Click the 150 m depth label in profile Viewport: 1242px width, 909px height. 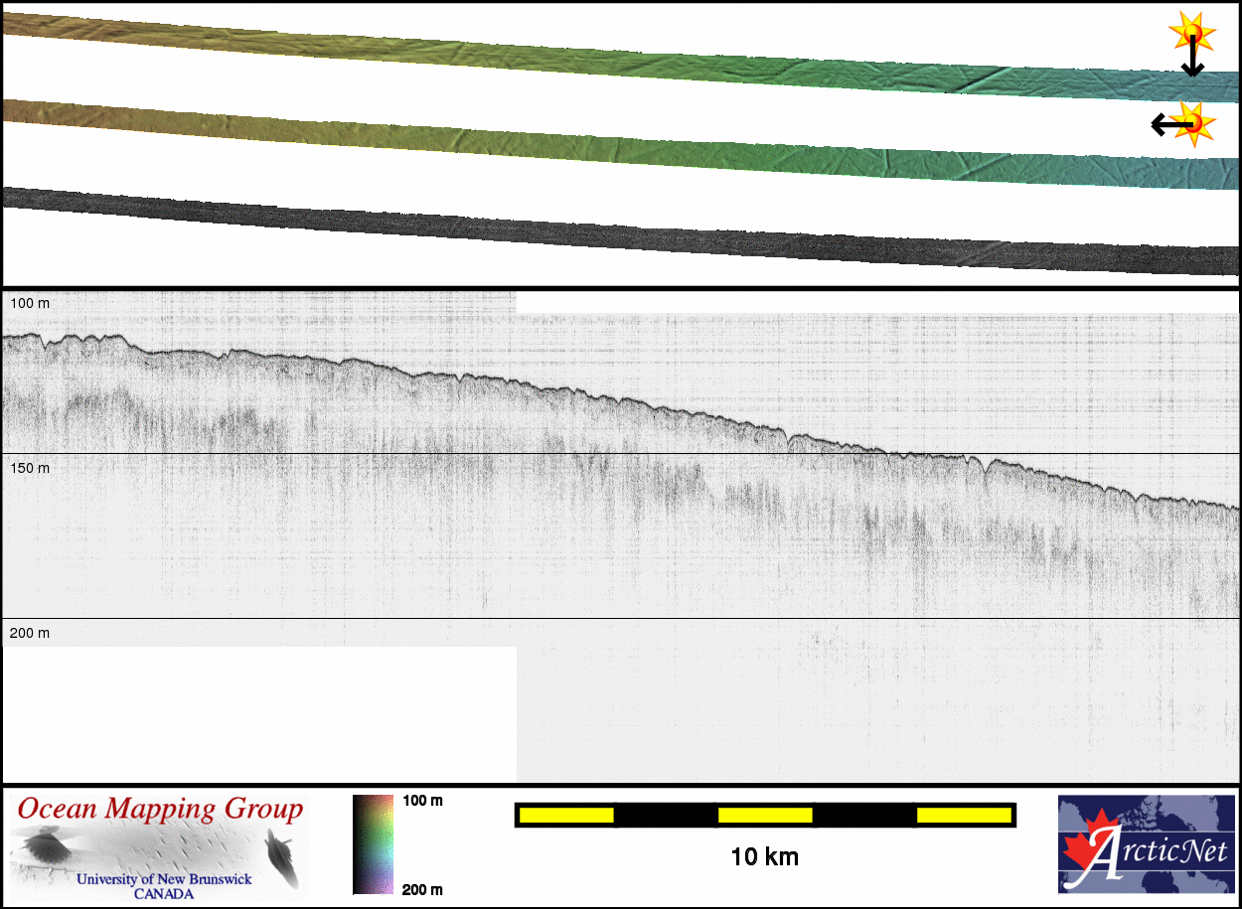[30, 467]
